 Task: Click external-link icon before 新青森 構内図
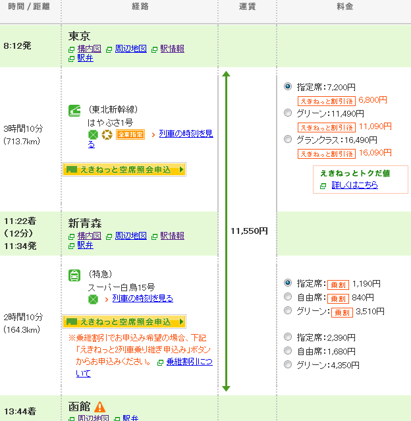coord(71,237)
